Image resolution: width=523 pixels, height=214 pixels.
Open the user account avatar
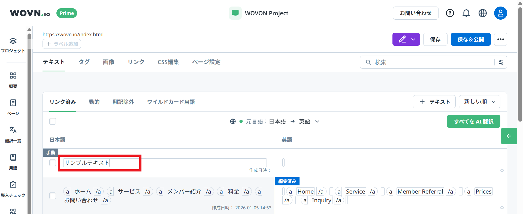click(500, 13)
